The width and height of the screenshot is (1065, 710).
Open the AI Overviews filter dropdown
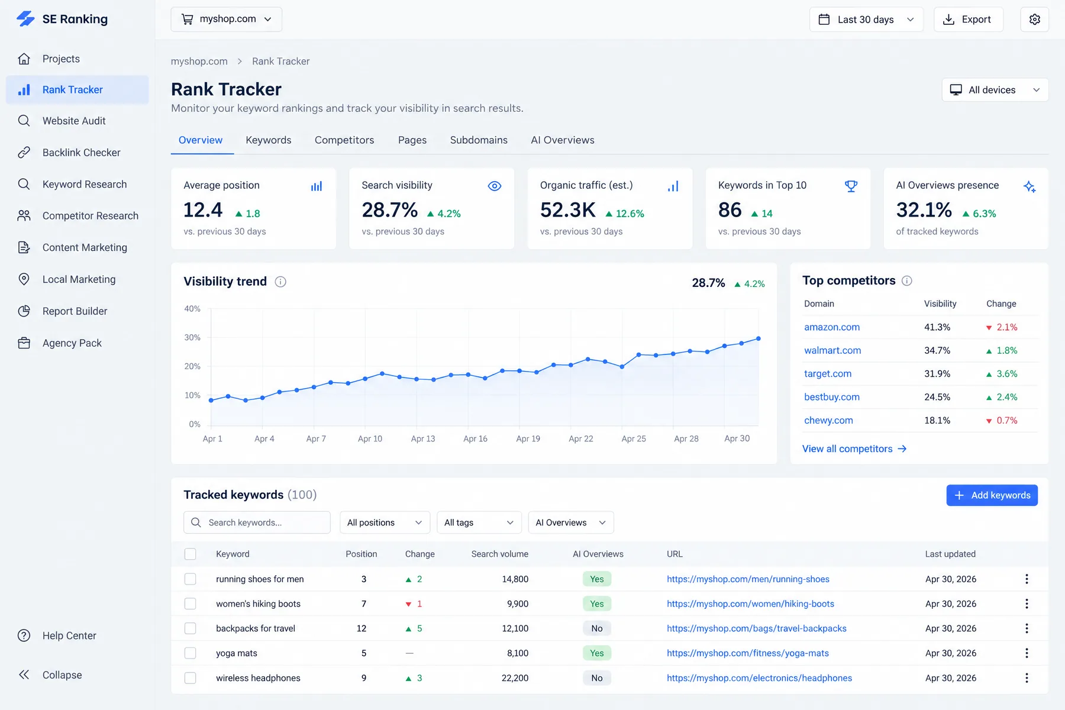pos(571,522)
